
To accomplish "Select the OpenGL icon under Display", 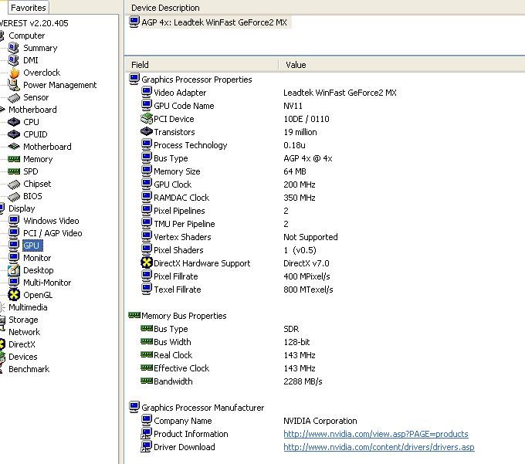I will pyautogui.click(x=14, y=295).
